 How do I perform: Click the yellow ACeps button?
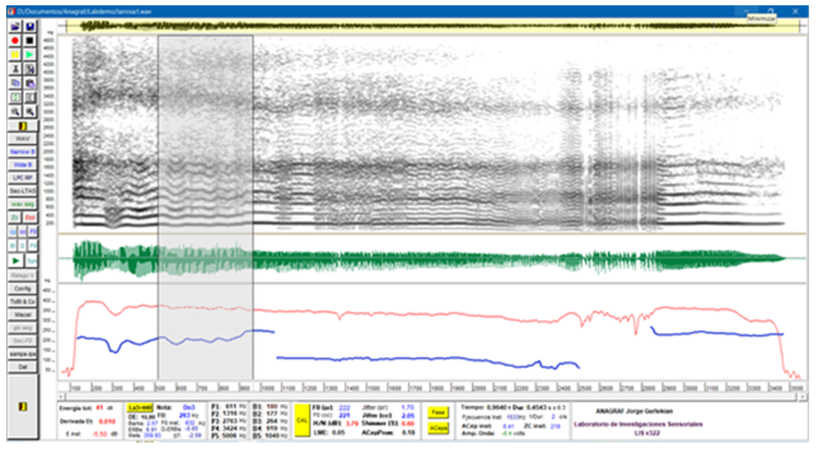coord(438,428)
